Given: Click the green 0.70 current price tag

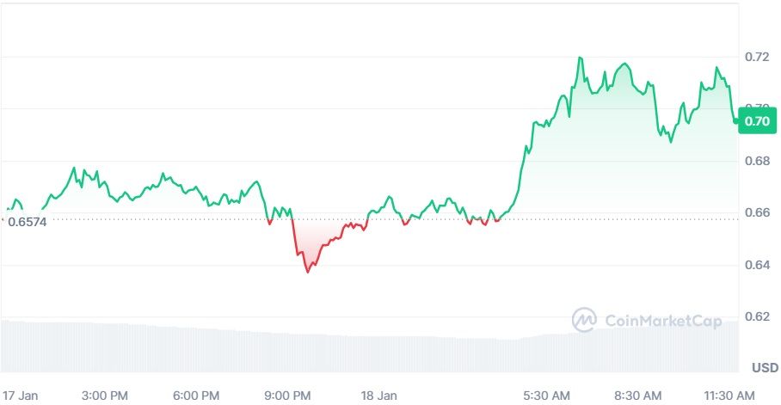Looking at the screenshot, I should [757, 121].
